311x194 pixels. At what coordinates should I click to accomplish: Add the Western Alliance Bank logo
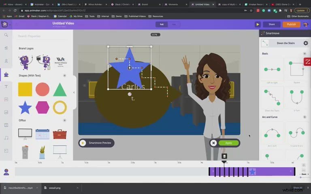pos(60,62)
